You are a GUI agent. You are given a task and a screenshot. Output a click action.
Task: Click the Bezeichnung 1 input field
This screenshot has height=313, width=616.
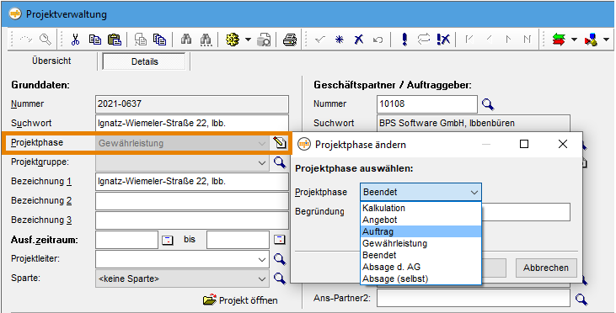coord(192,182)
